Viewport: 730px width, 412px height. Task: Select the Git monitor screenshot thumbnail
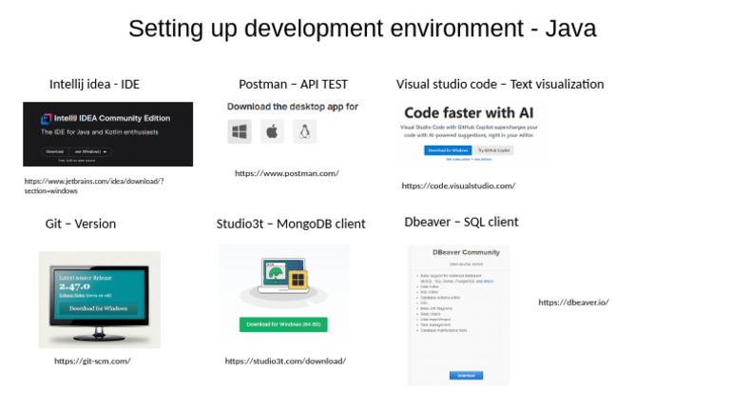point(100,300)
